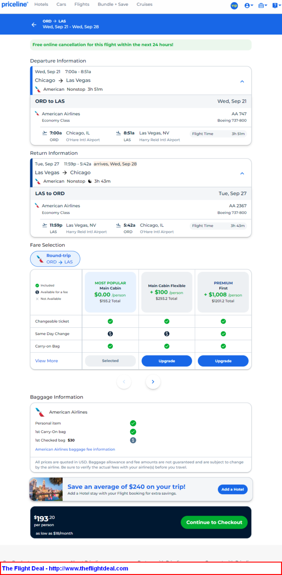
Task: Click Main Cabin Carry-on Bag checkmark
Action: pyautogui.click(x=110, y=346)
